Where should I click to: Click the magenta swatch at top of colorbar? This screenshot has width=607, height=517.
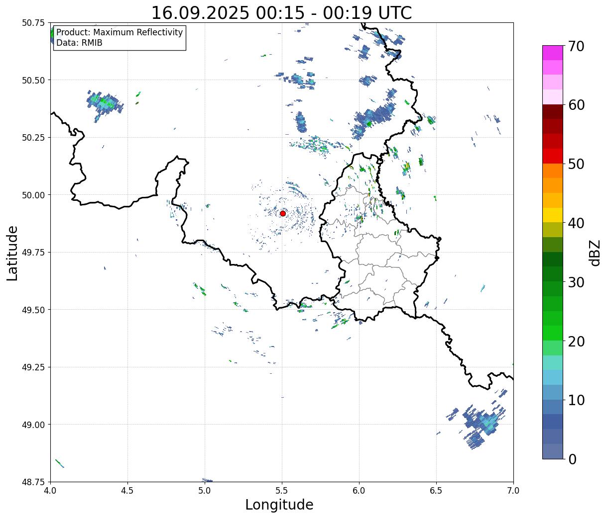[553, 53]
